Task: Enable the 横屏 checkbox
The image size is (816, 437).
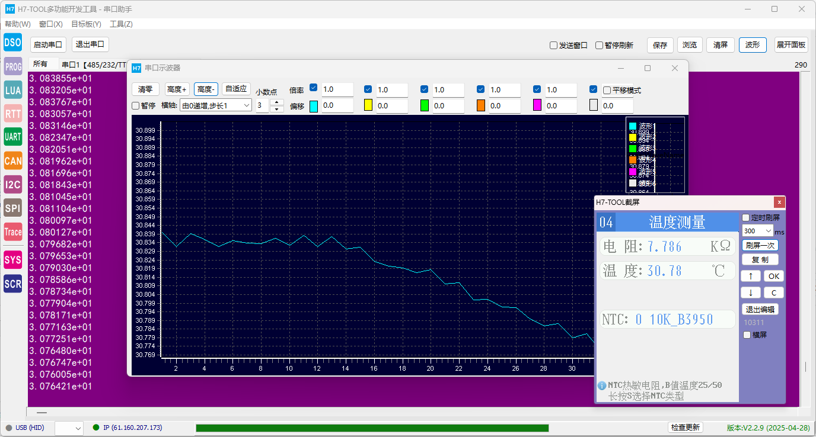Action: click(x=747, y=335)
